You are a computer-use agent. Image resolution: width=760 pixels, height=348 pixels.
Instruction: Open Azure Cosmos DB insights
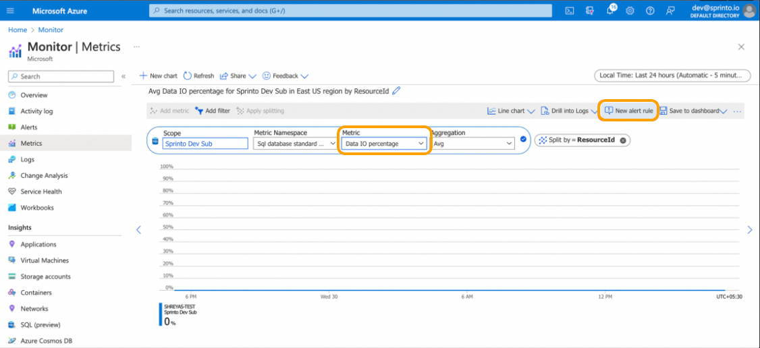click(x=47, y=341)
